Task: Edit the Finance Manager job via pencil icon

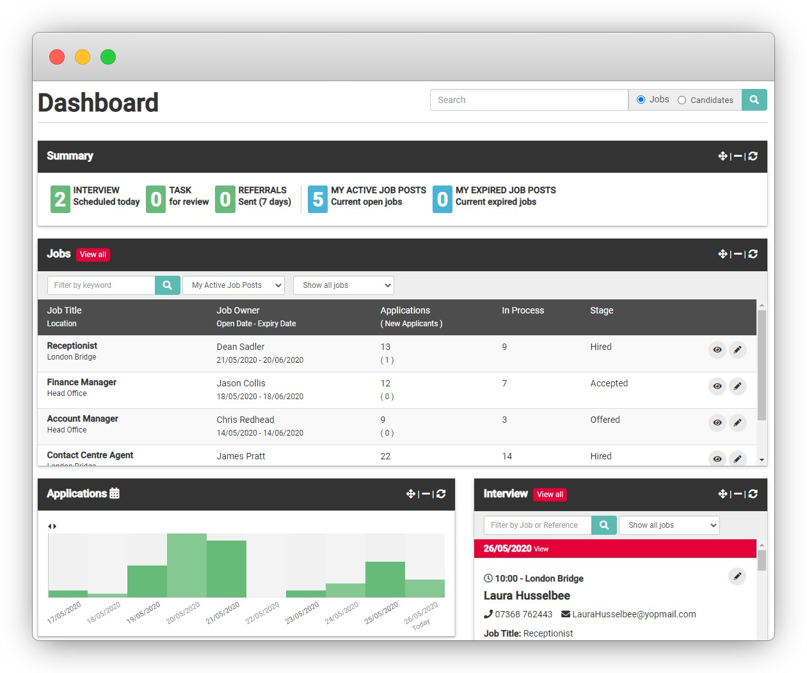Action: [x=737, y=386]
